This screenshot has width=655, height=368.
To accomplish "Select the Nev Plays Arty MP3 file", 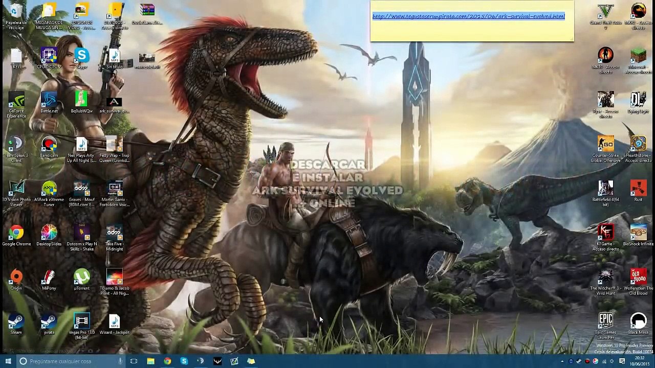I will [81, 150].
